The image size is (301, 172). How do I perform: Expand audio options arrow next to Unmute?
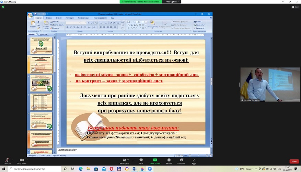[12, 160]
